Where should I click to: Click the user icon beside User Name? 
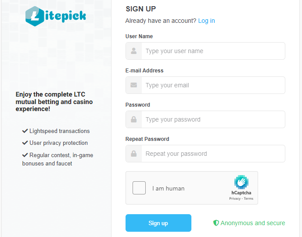(x=133, y=51)
